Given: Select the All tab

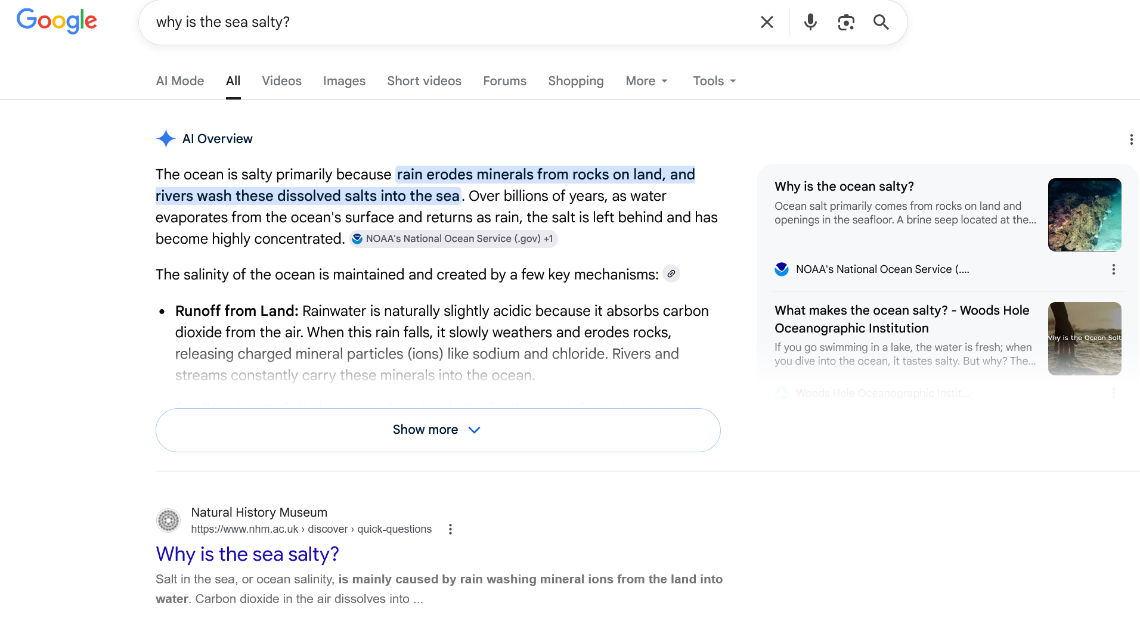Looking at the screenshot, I should [233, 81].
